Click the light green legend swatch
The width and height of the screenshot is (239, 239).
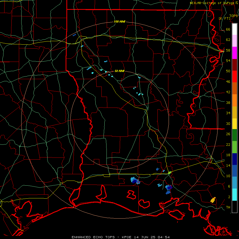(234, 147)
